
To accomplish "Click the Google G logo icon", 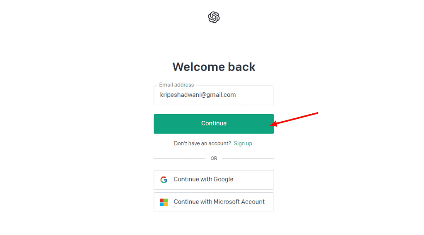I will (x=164, y=180).
